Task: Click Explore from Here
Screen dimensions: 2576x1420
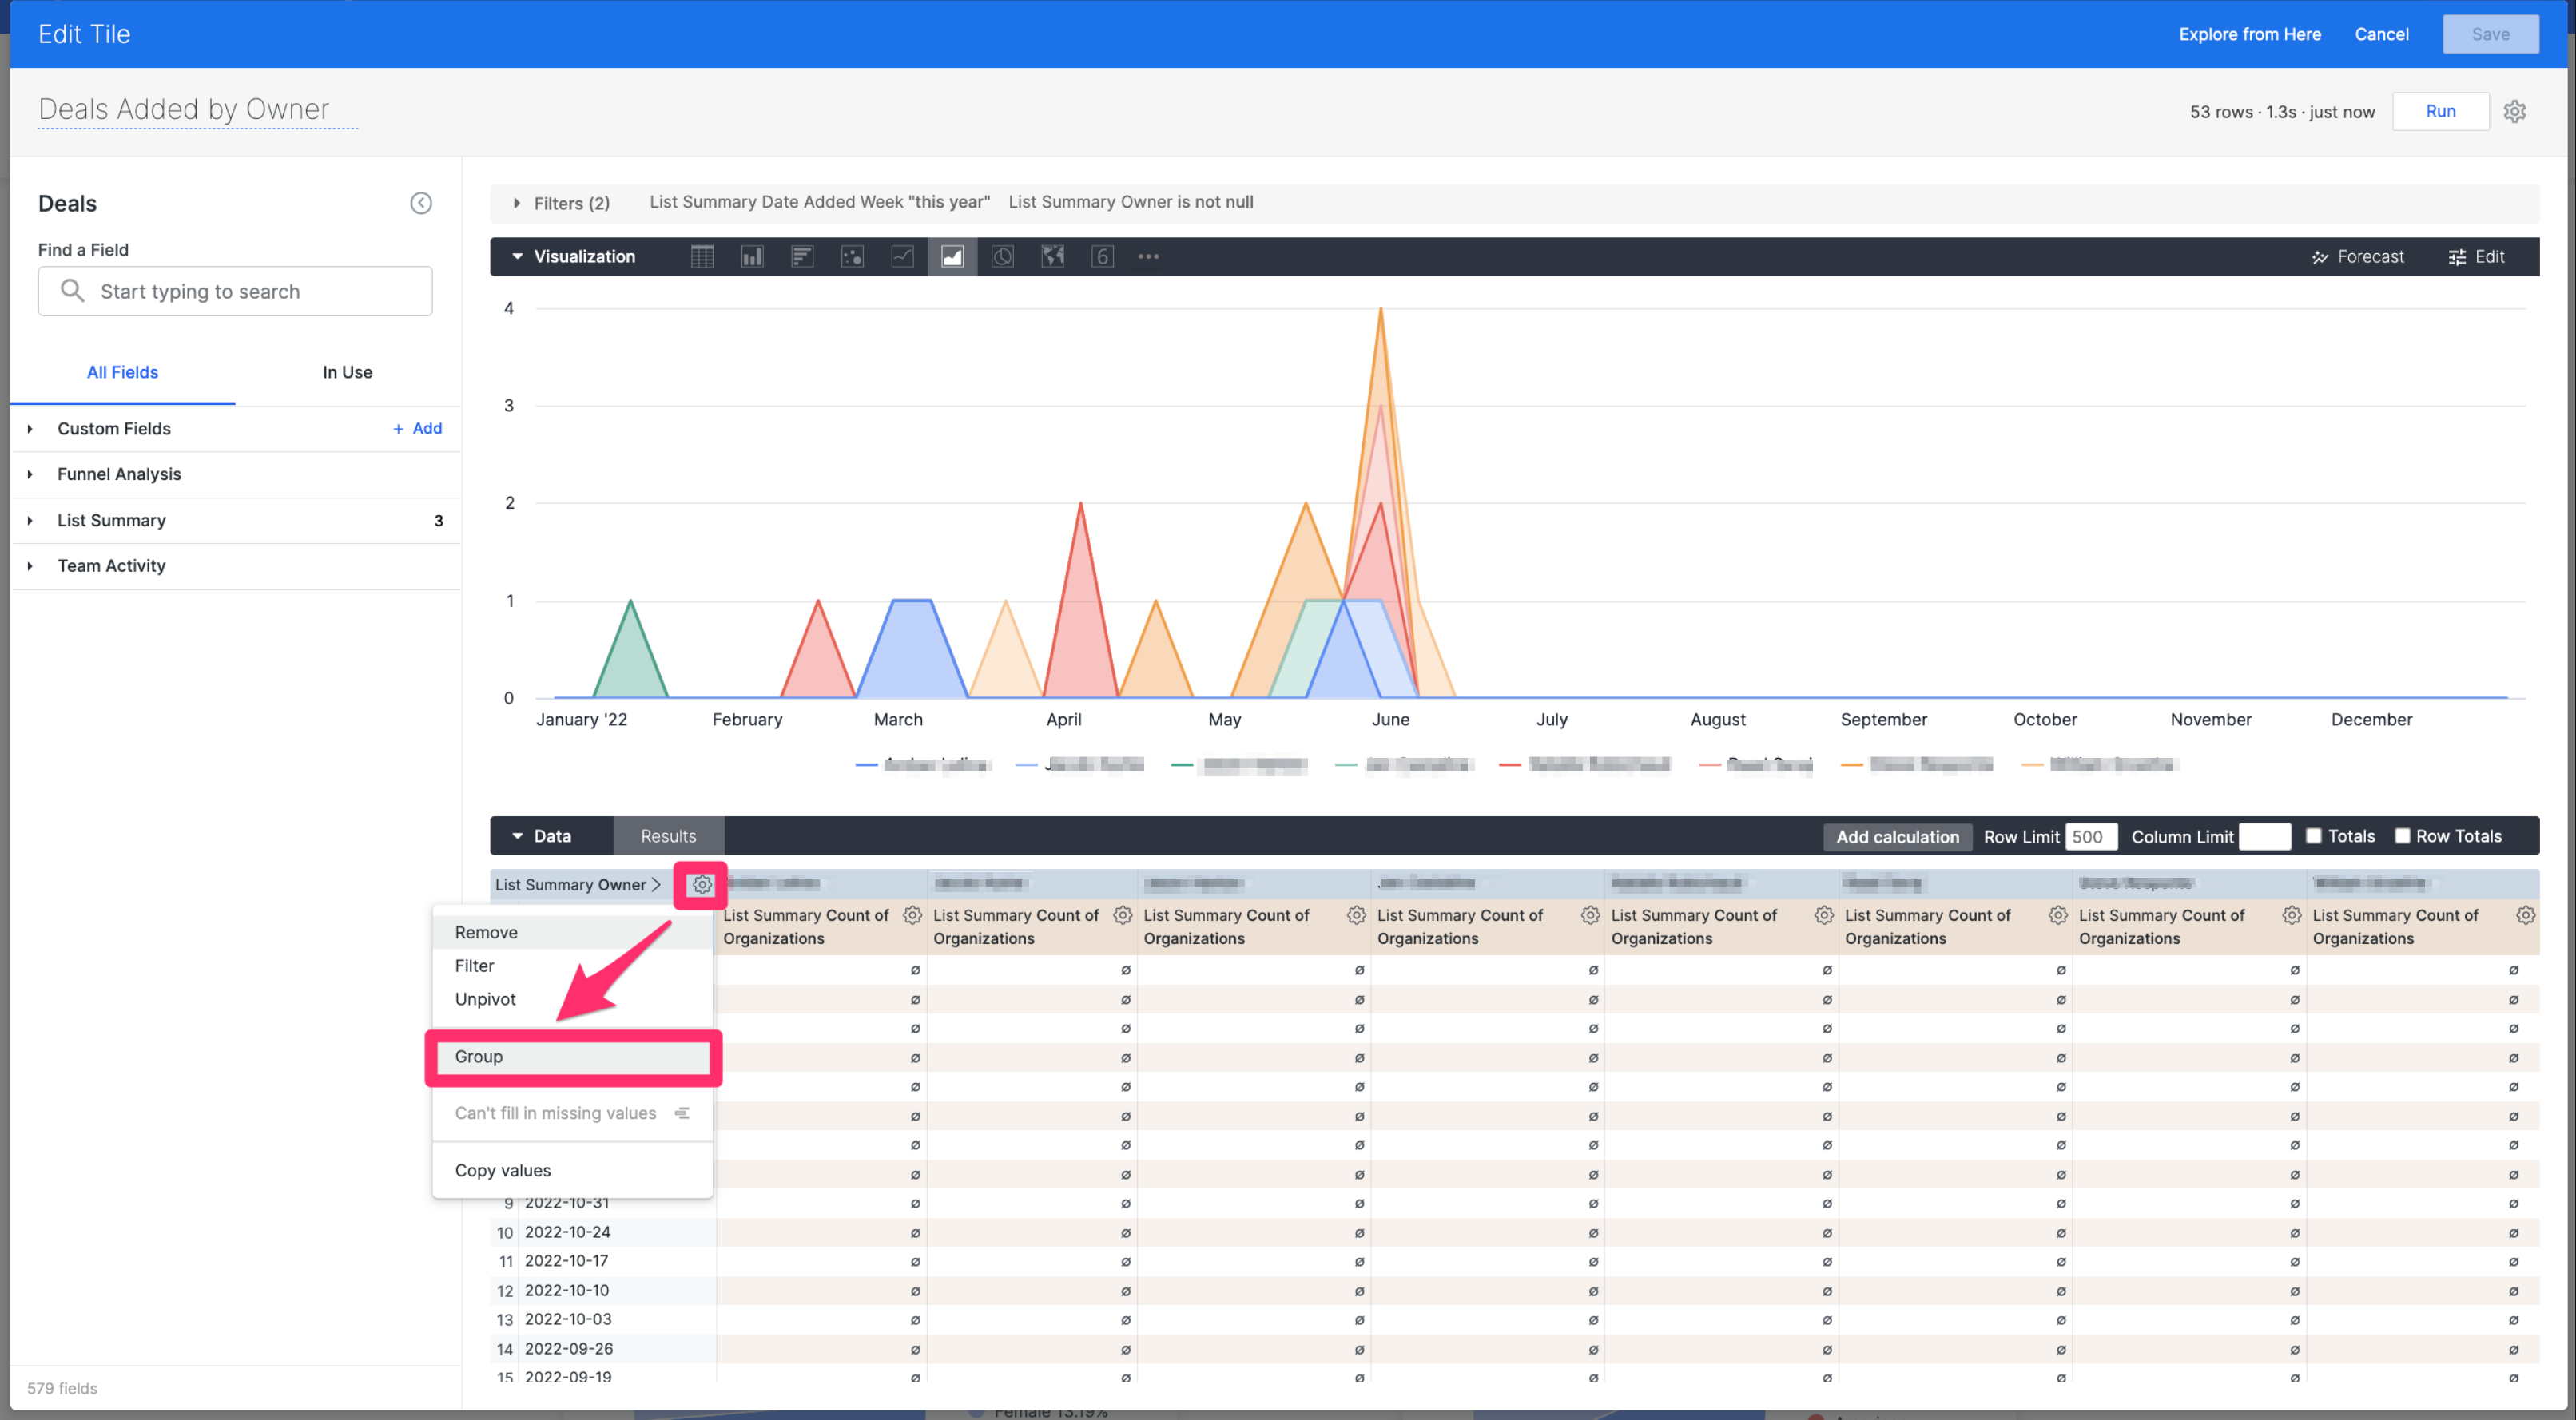Action: click(2250, 34)
